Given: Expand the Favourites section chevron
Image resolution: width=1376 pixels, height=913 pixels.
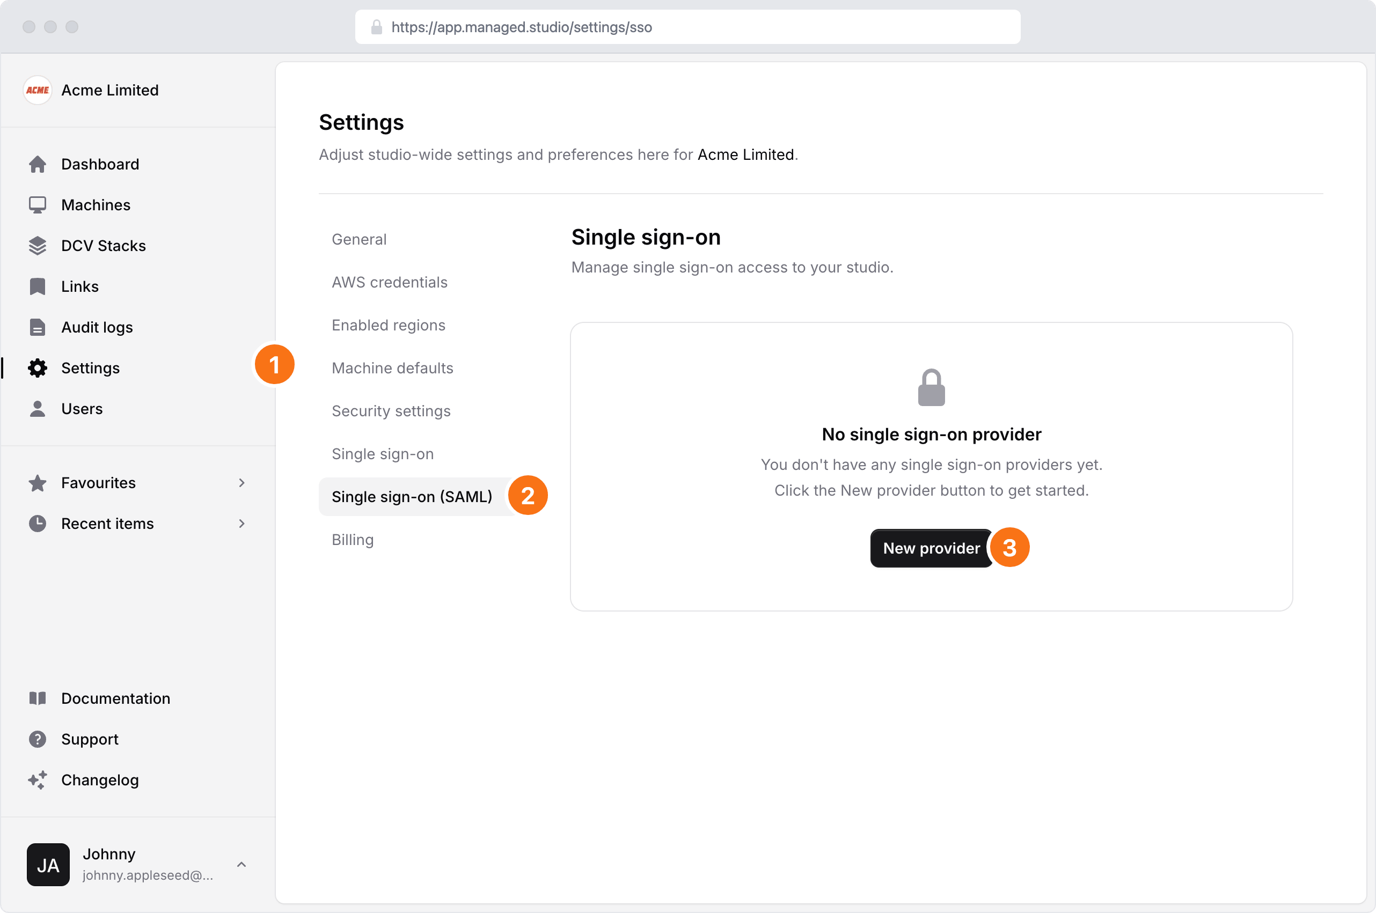Looking at the screenshot, I should point(241,483).
